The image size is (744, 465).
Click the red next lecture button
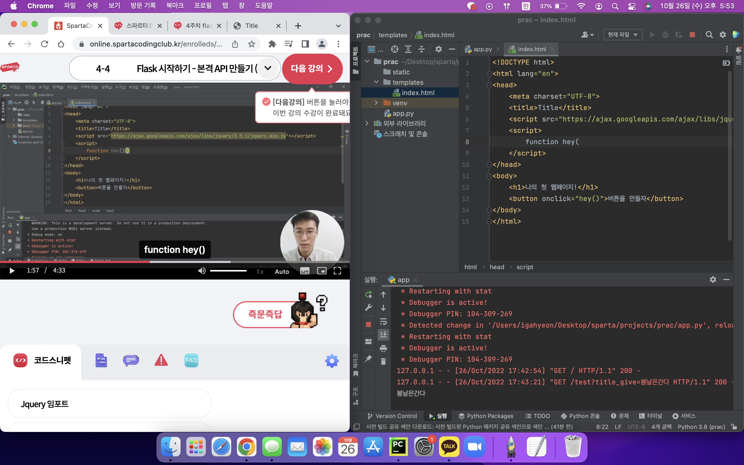point(312,68)
